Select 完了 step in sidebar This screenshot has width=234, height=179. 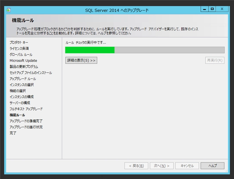[x=13, y=133]
